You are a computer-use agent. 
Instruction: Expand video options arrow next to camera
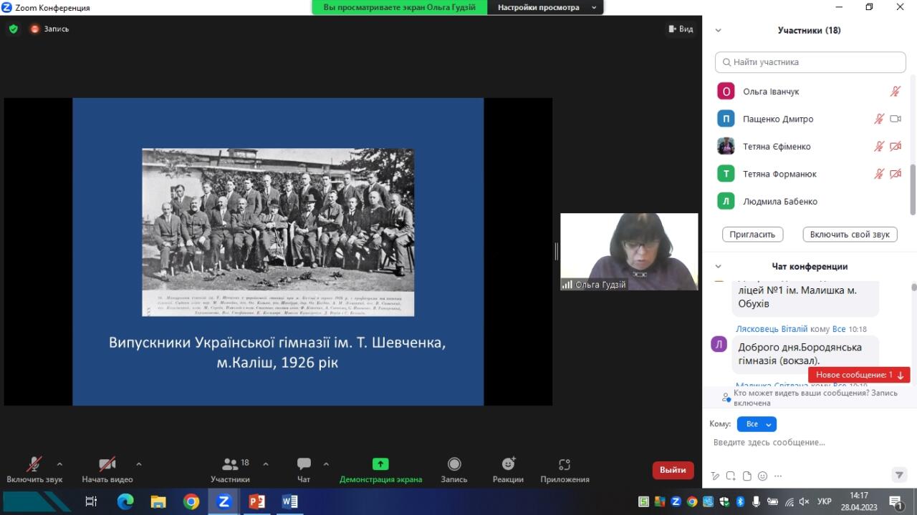pyautogui.click(x=138, y=464)
